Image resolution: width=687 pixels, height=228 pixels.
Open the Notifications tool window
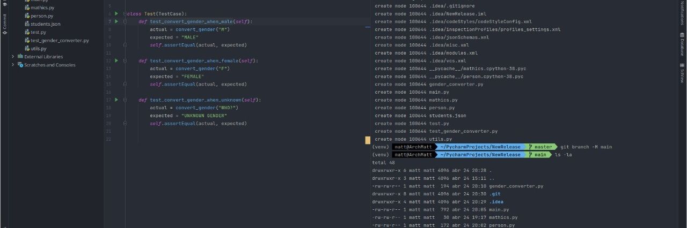(682, 13)
